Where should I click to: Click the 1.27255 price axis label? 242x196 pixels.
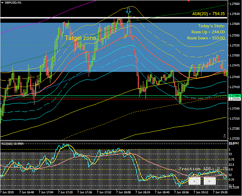point(235,139)
